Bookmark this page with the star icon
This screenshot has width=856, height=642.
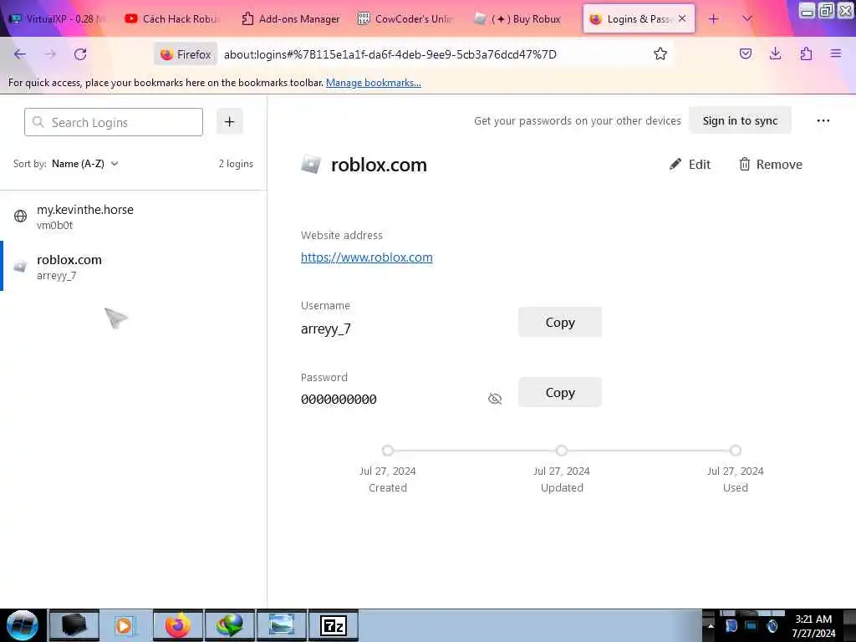660,53
